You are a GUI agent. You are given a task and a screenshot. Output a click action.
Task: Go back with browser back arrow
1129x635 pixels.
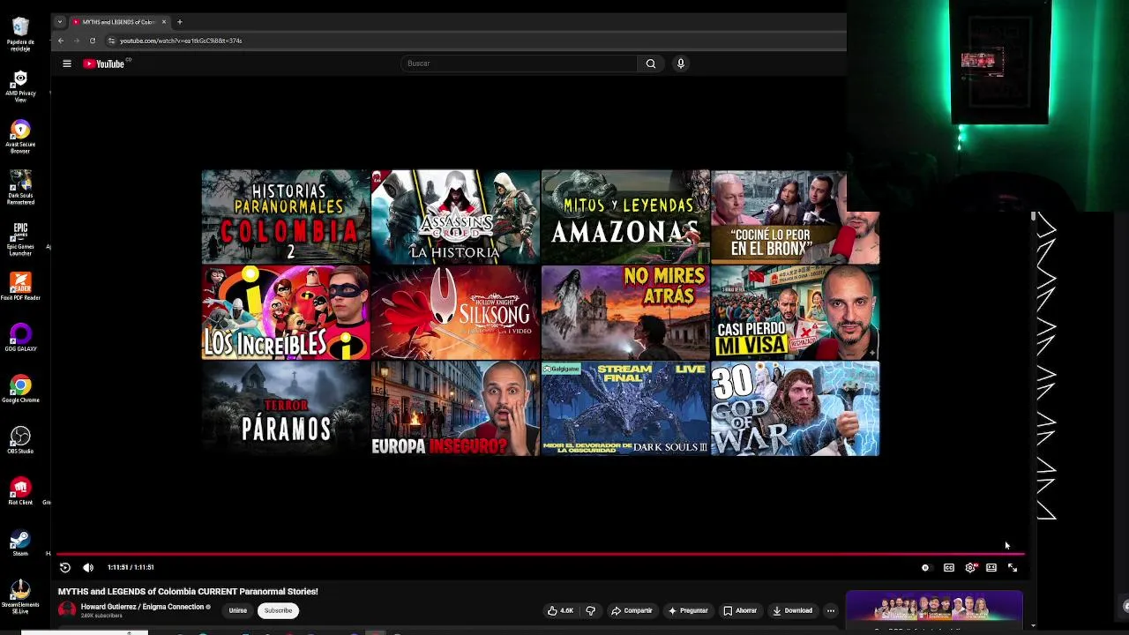[x=61, y=41]
